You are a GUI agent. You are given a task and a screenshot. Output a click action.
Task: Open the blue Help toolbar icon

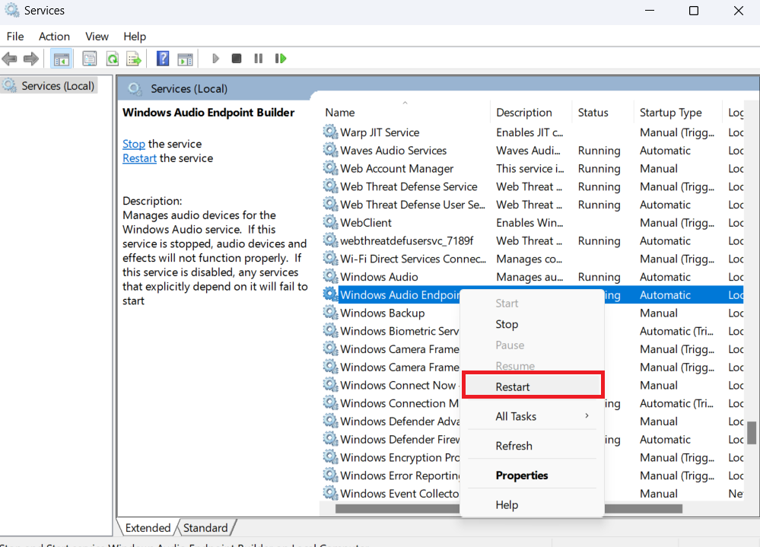pyautogui.click(x=163, y=59)
